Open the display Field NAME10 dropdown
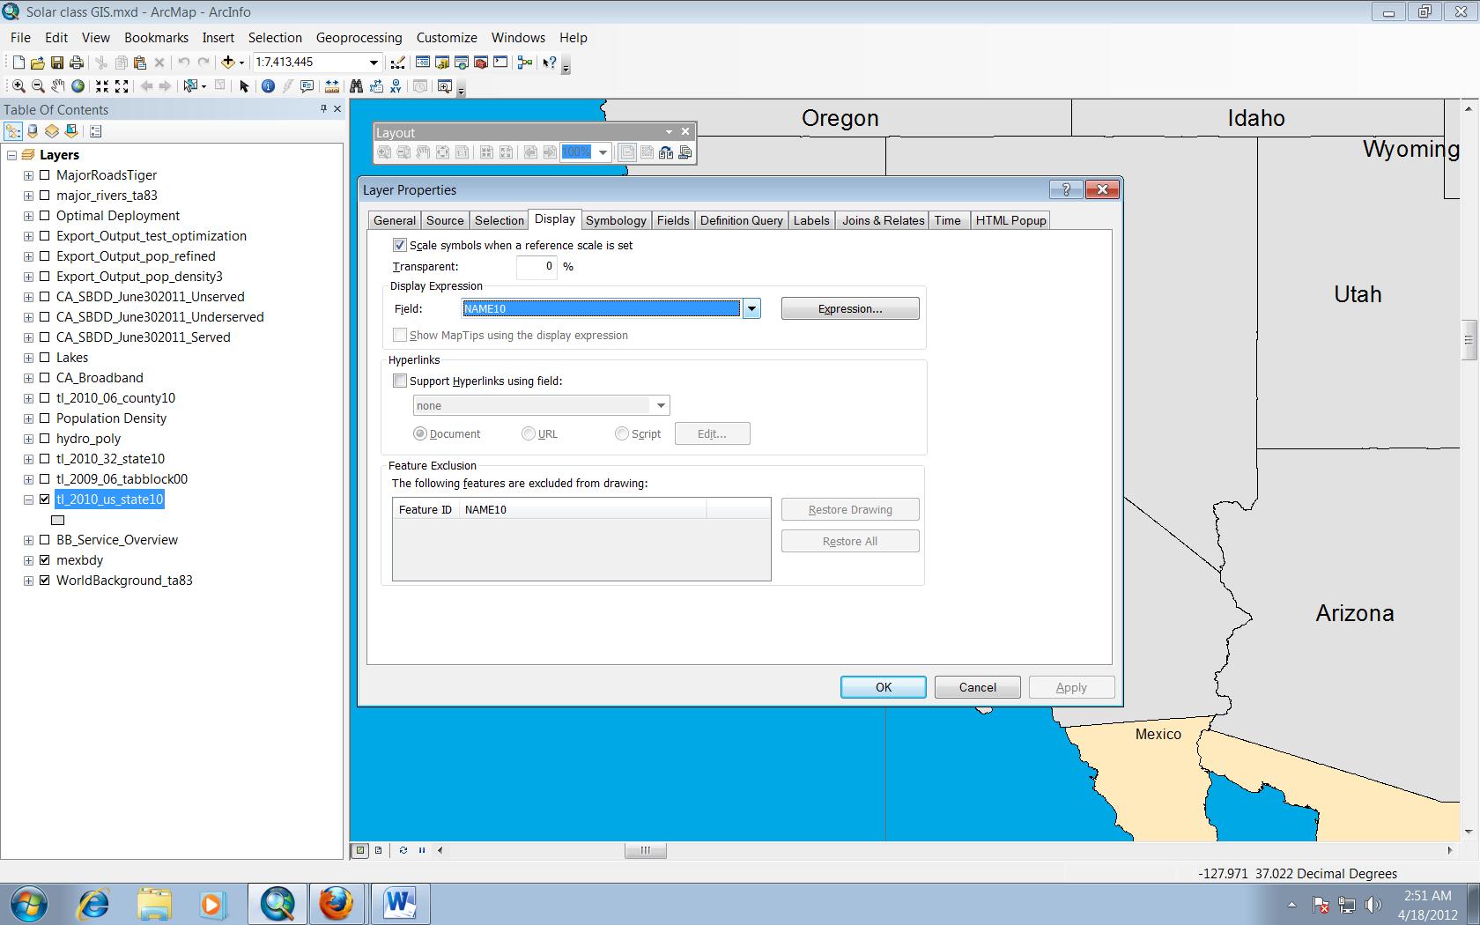This screenshot has width=1480, height=925. click(751, 309)
